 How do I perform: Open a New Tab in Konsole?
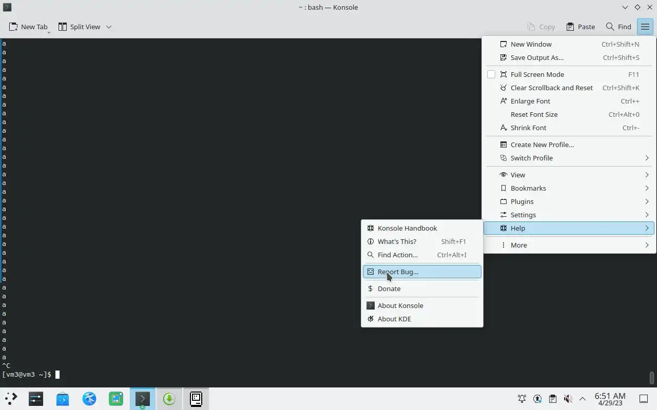28,27
